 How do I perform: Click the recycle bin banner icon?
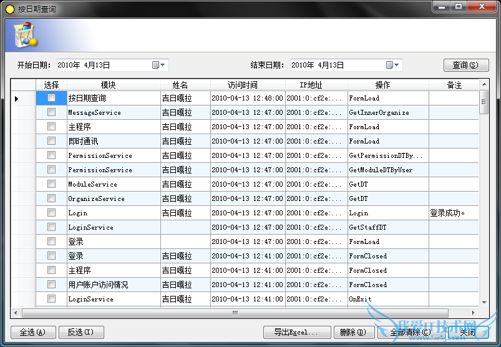point(25,35)
